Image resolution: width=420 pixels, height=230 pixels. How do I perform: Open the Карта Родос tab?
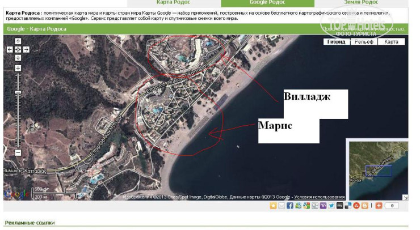[174, 3]
